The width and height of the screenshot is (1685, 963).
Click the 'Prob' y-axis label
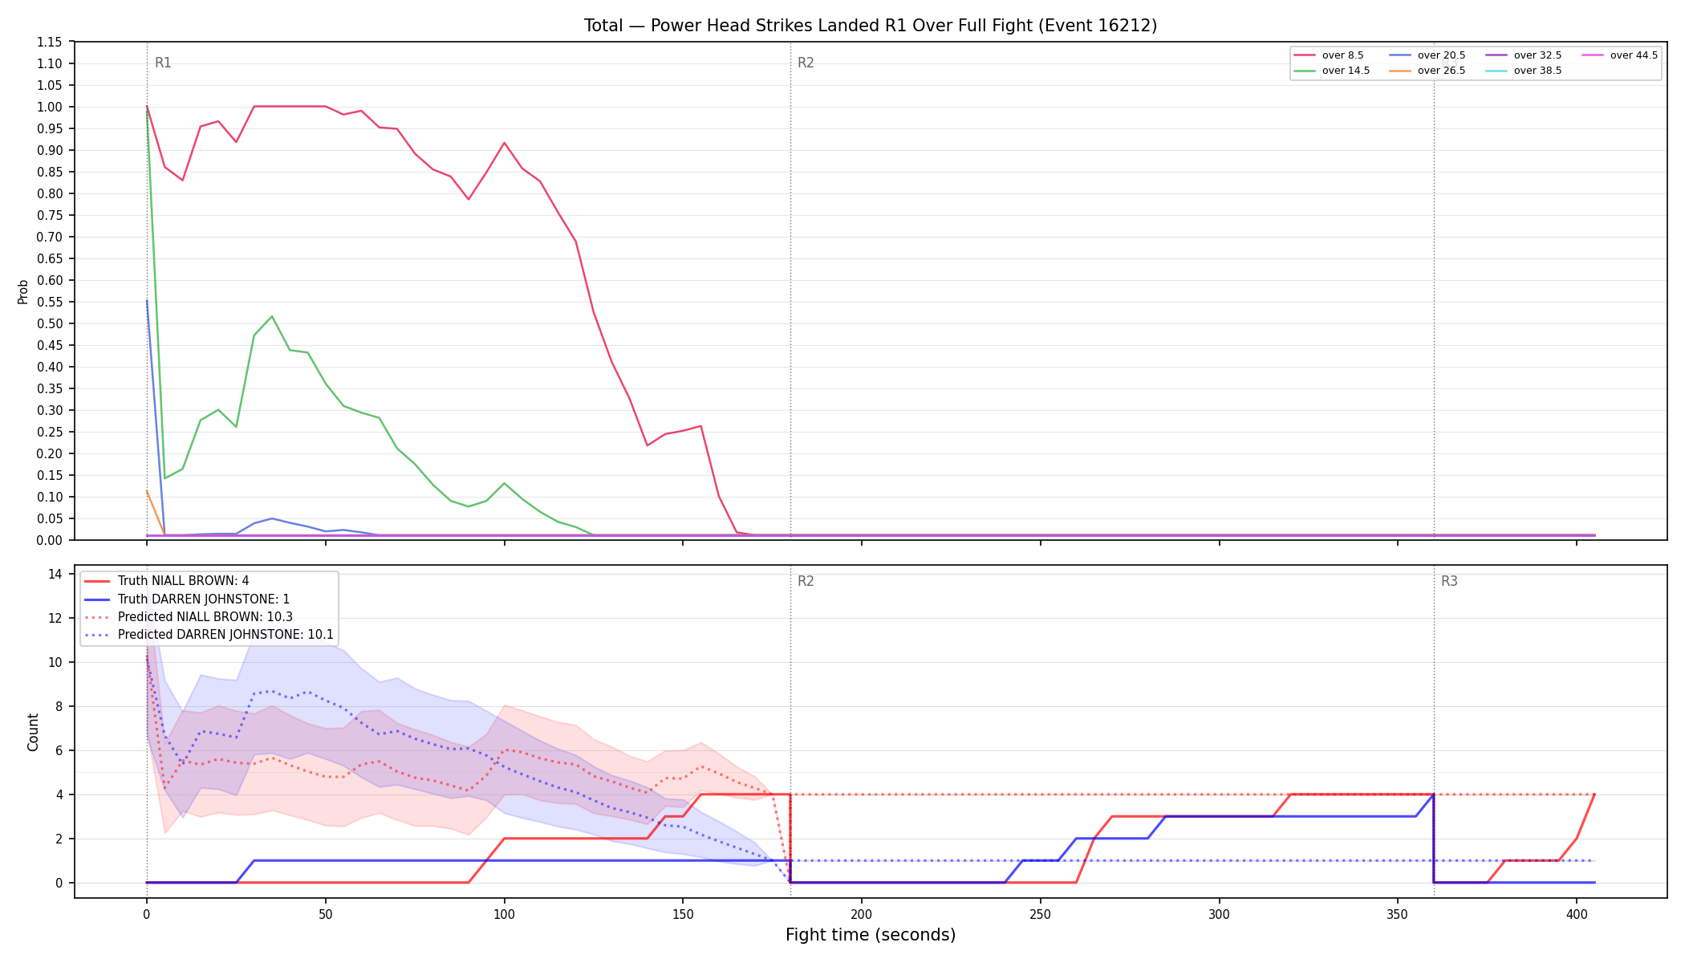pyautogui.click(x=23, y=291)
